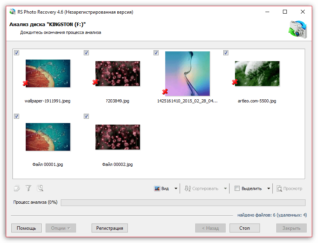Click the copy pages icon in the bottom toolbar
The width and height of the screenshot is (318, 243).
click(x=17, y=188)
